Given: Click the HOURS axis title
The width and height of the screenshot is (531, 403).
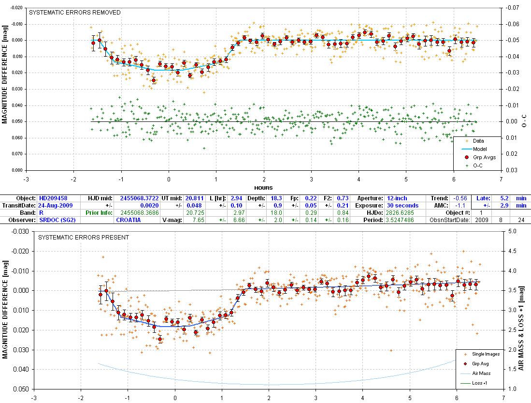Looking at the screenshot, I should point(263,188).
